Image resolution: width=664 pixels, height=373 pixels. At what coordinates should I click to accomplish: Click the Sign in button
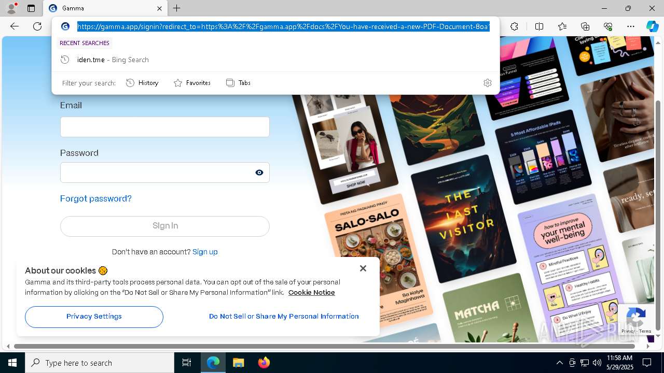pos(165,226)
